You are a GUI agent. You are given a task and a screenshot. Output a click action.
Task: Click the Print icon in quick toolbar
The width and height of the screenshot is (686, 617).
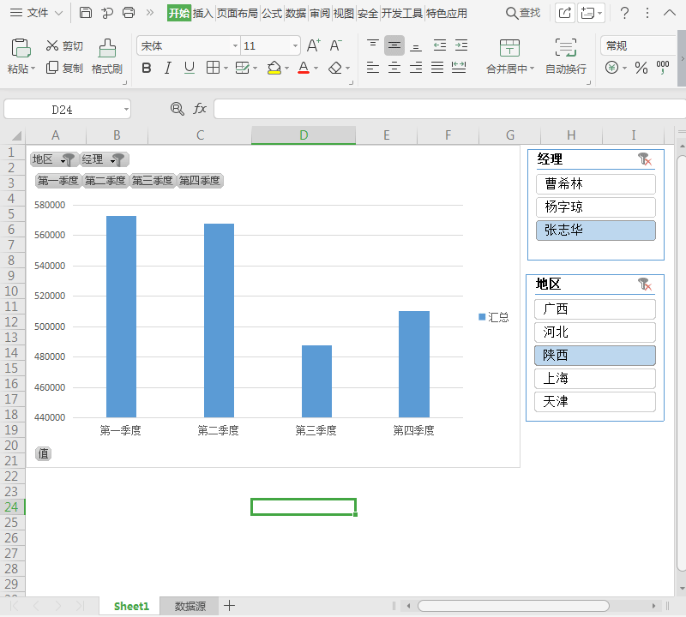tap(129, 13)
